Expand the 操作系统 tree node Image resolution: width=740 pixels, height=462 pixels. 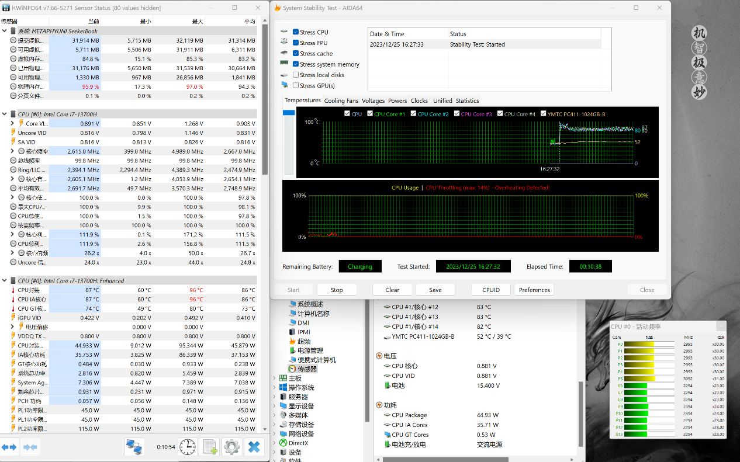point(275,387)
